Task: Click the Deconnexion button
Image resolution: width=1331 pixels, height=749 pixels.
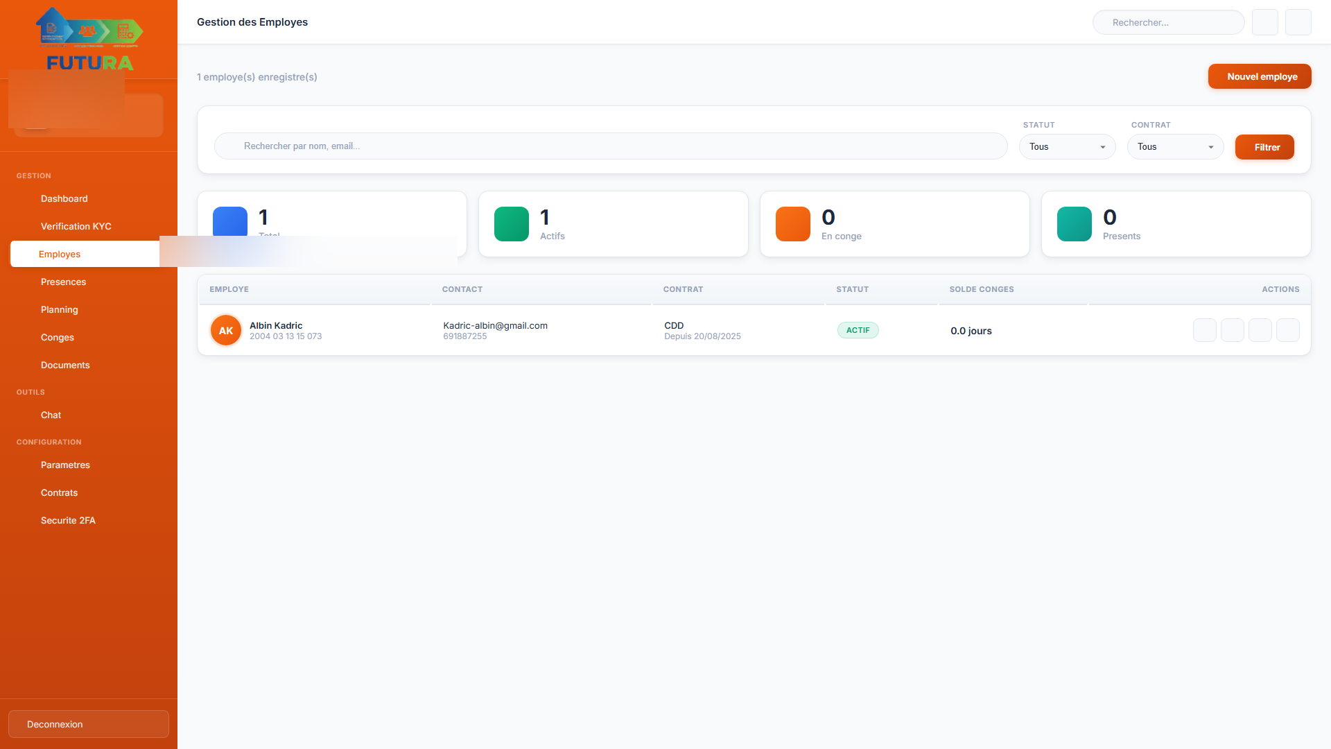Action: click(x=89, y=724)
